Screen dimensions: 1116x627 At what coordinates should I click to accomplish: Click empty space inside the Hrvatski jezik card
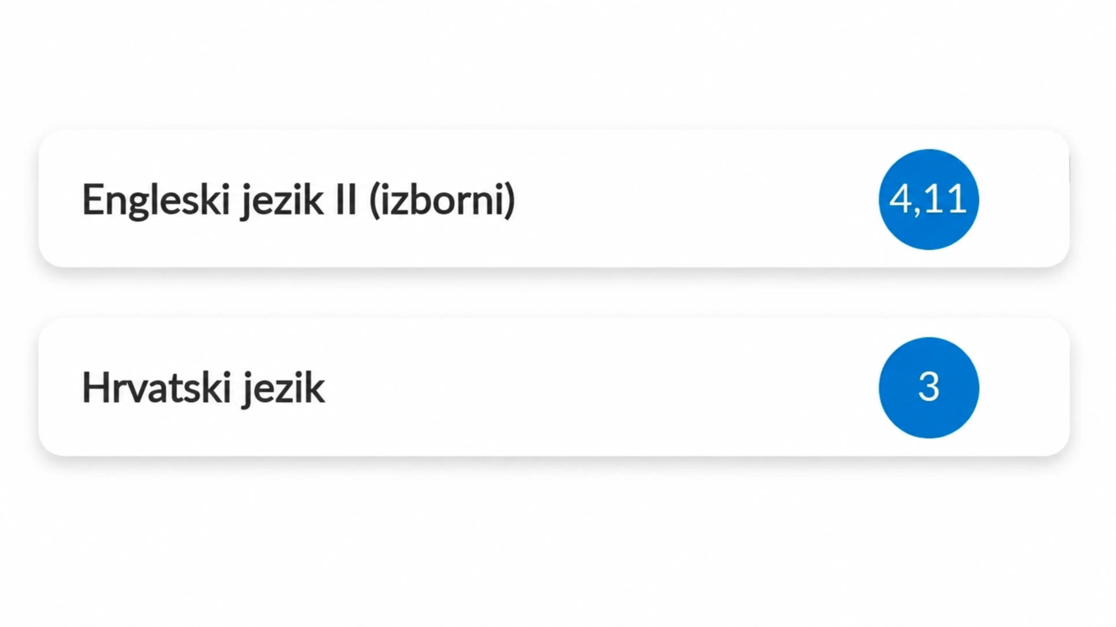point(607,387)
